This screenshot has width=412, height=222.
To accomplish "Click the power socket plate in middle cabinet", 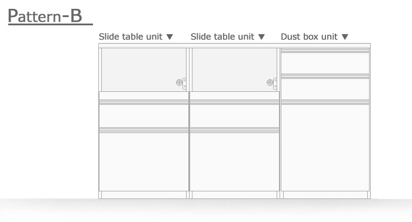I will (275, 84).
